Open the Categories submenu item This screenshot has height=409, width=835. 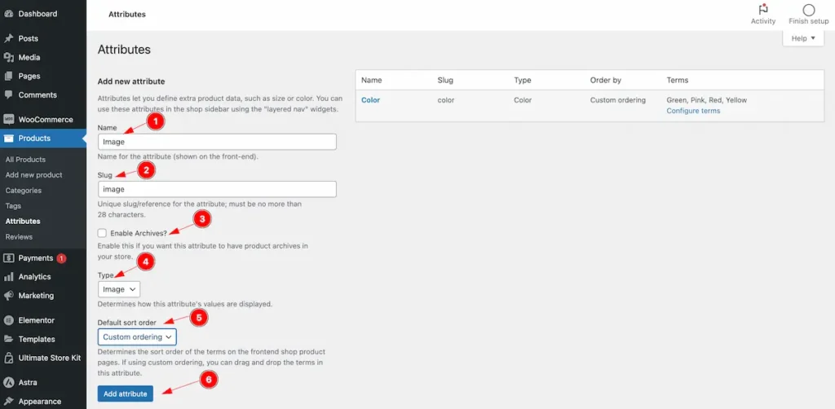24,191
